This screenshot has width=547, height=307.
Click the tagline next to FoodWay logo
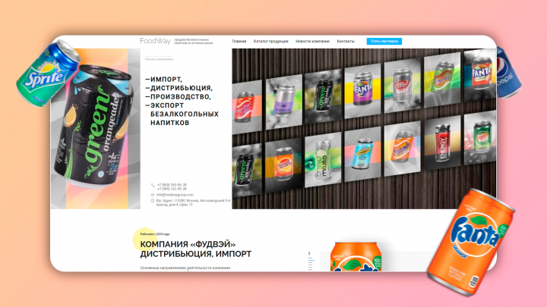193,42
